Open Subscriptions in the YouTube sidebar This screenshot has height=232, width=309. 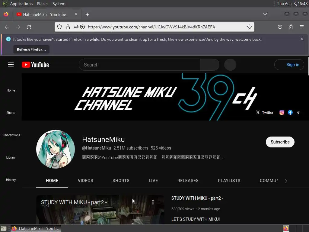(11, 135)
